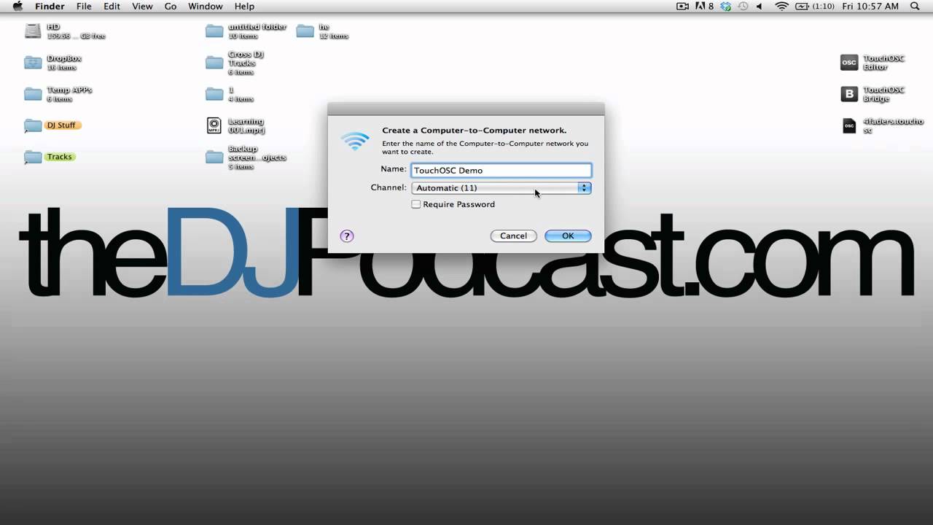This screenshot has height=525, width=933.
Task: Select the Learning 001.mprj file icon
Action: point(214,125)
